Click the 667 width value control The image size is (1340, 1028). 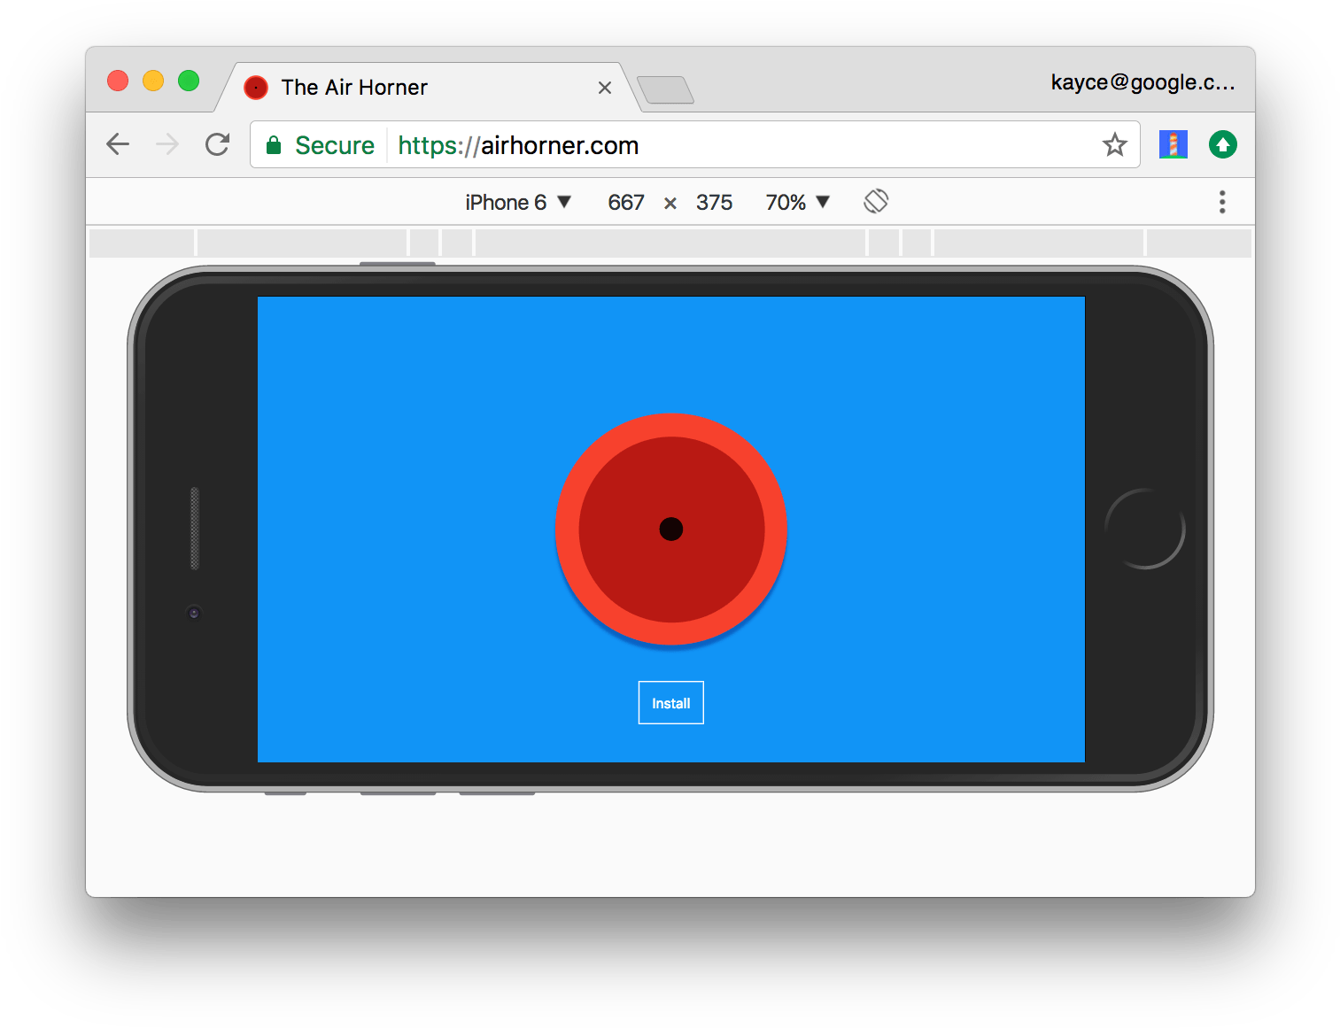pos(625,202)
